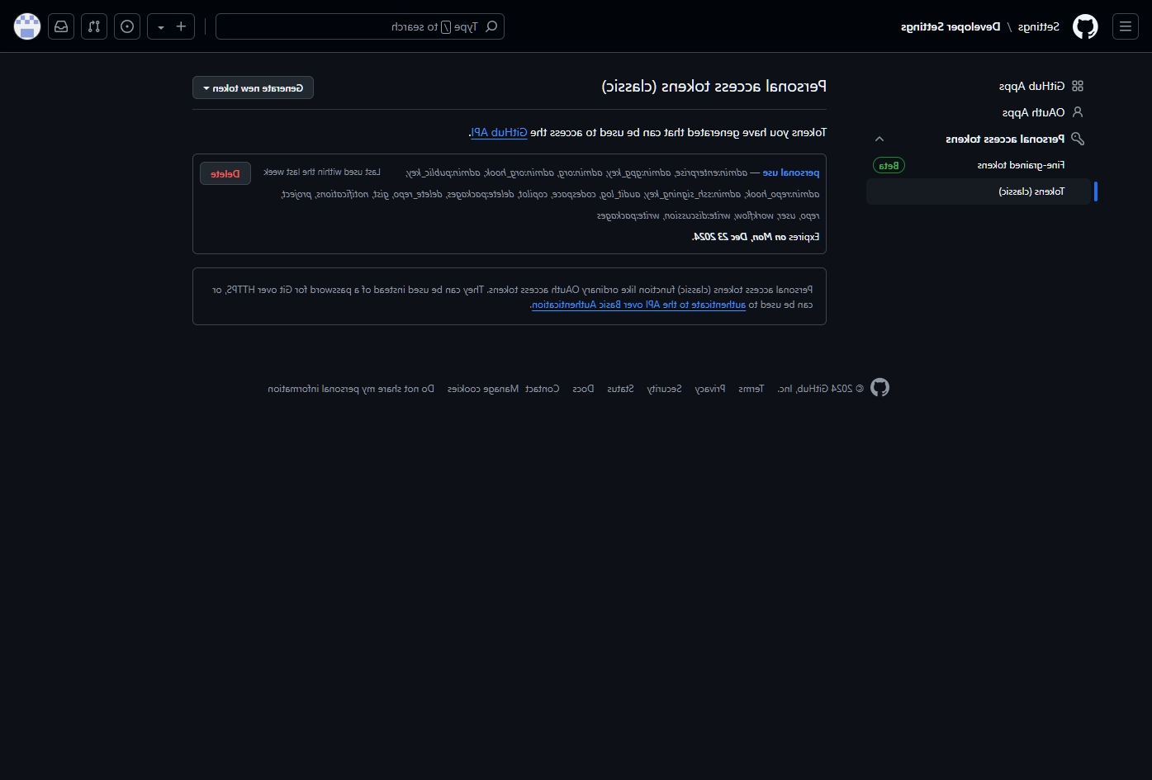Image resolution: width=1152 pixels, height=780 pixels.
Task: Open the Settings breadcrumb link
Action: [x=1038, y=26]
